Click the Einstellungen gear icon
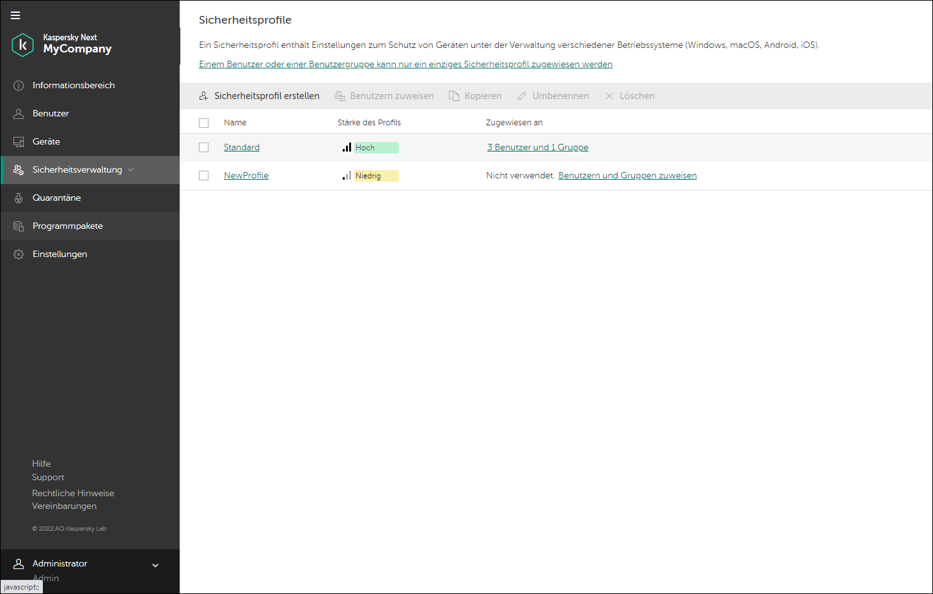This screenshot has width=933, height=594. [19, 254]
